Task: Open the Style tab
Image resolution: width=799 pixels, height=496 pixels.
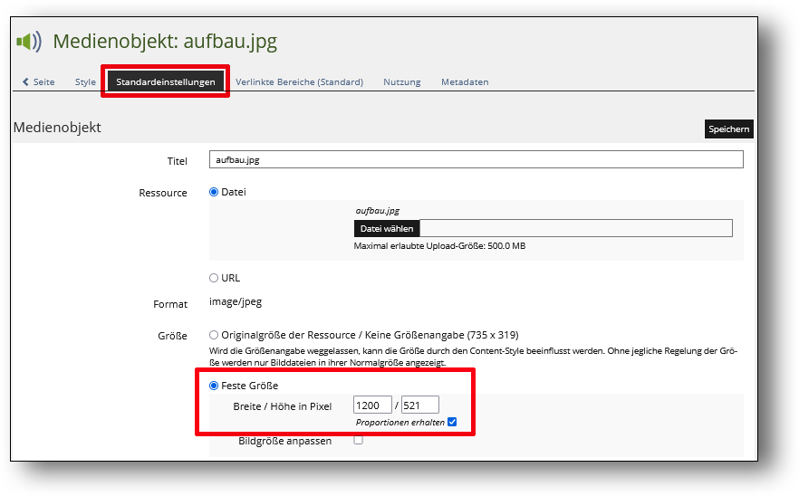Action: tap(85, 82)
